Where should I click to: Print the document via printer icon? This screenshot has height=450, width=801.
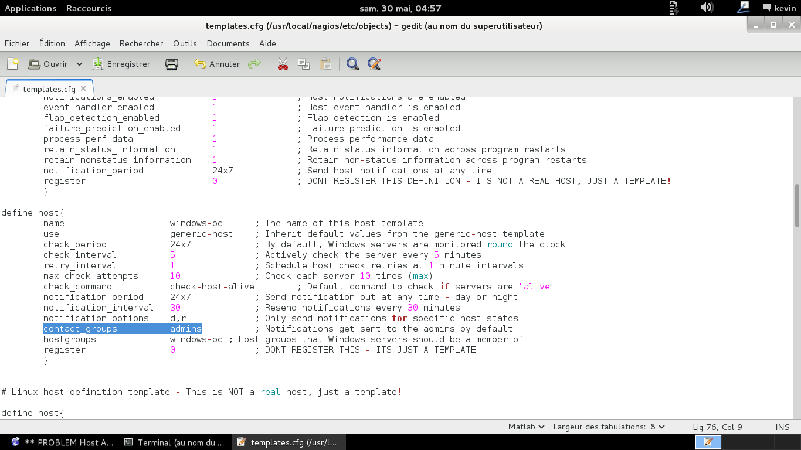click(x=171, y=64)
